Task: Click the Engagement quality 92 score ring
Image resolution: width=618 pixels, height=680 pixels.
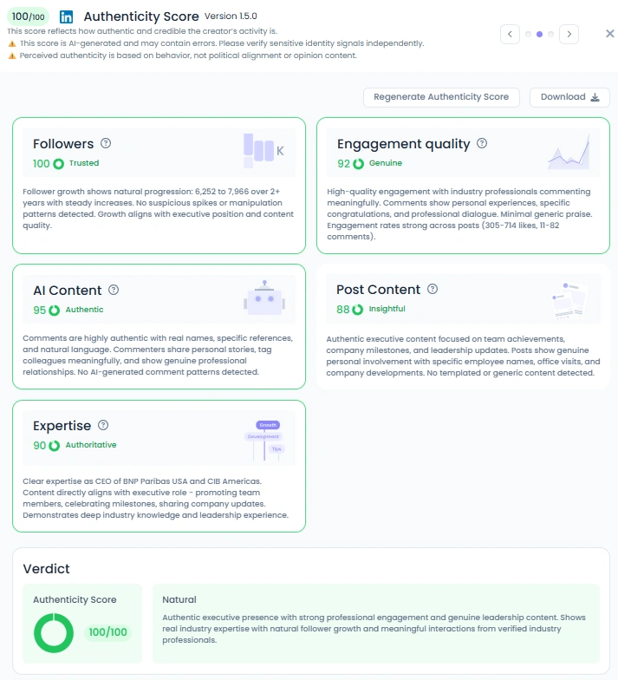Action: 359,163
